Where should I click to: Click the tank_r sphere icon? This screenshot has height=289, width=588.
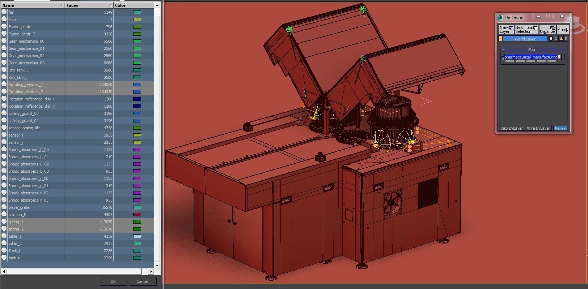pos(4,258)
